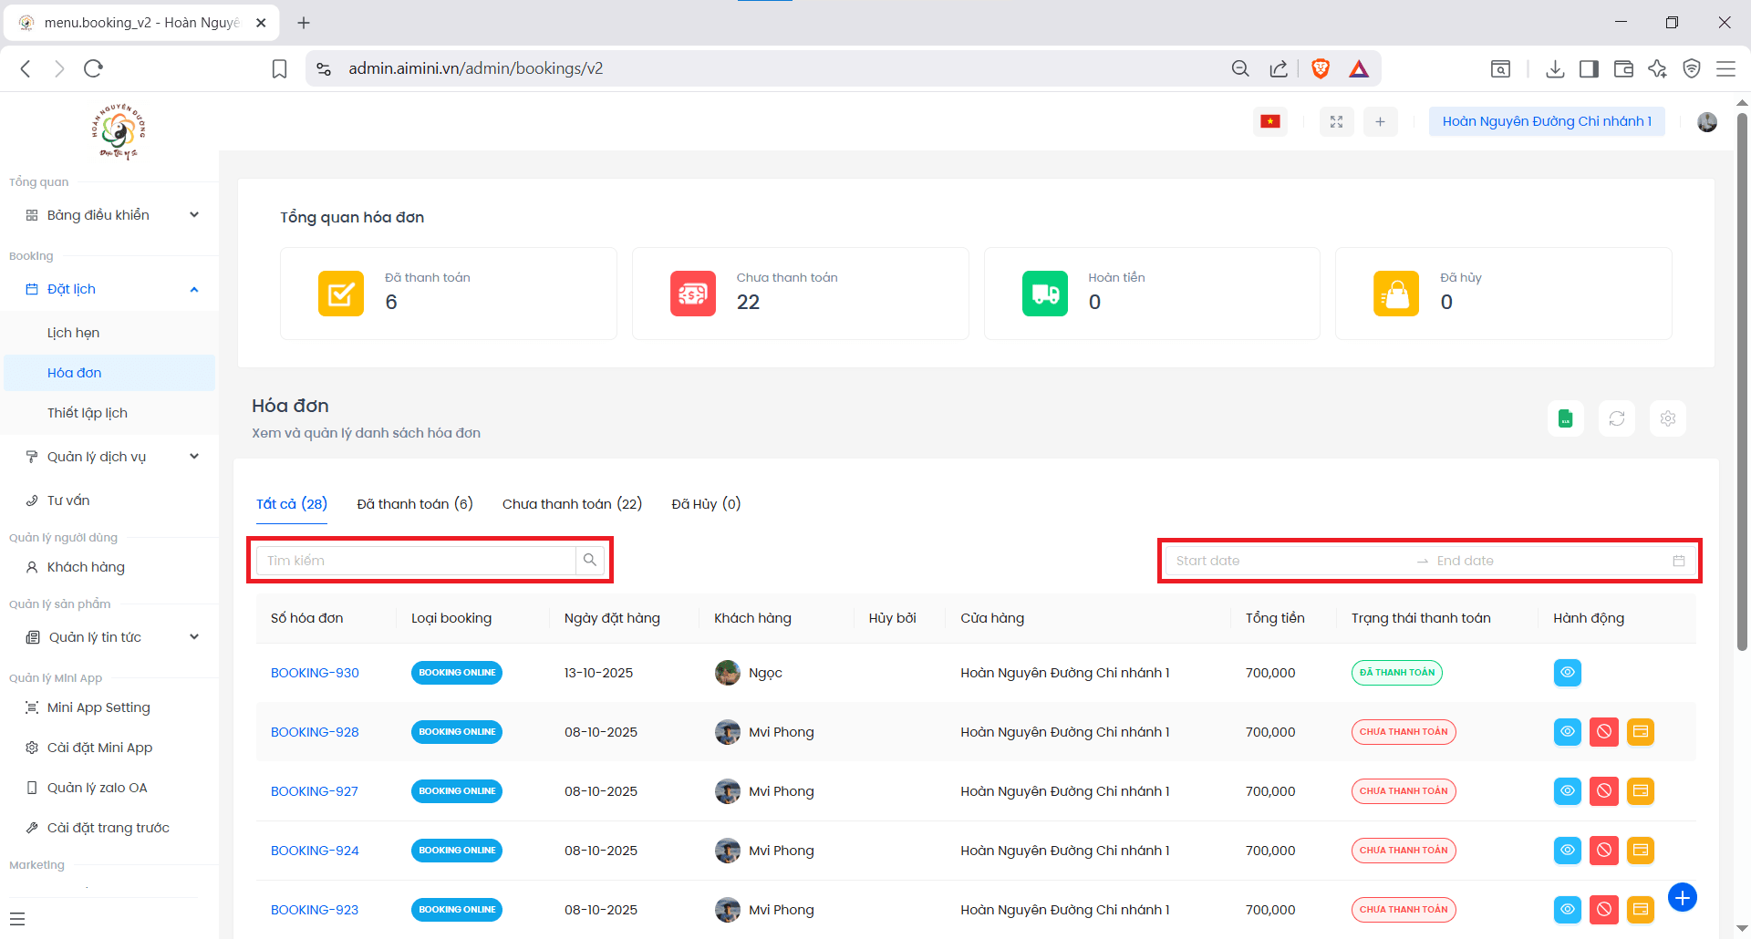Image resolution: width=1751 pixels, height=939 pixels.
Task: Open table settings gear icon
Action: pos(1667,418)
